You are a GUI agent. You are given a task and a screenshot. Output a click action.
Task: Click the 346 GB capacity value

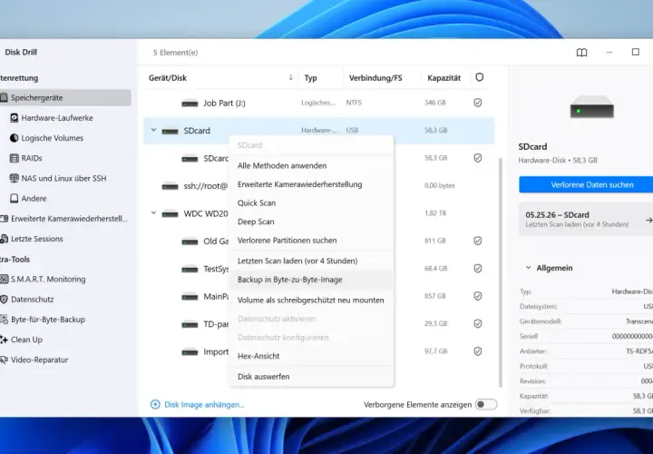434,103
